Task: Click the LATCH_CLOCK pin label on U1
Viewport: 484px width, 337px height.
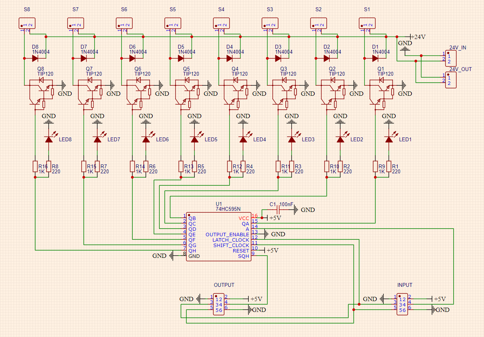Action: coord(231,240)
